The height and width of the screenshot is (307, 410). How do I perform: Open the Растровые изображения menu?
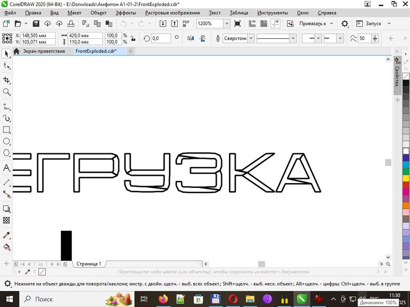click(172, 13)
